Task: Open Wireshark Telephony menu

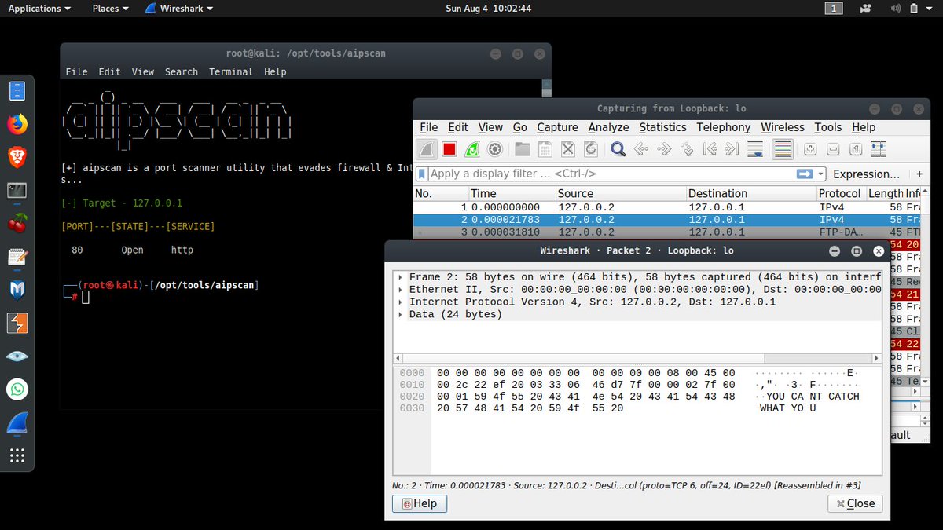Action: coord(723,127)
